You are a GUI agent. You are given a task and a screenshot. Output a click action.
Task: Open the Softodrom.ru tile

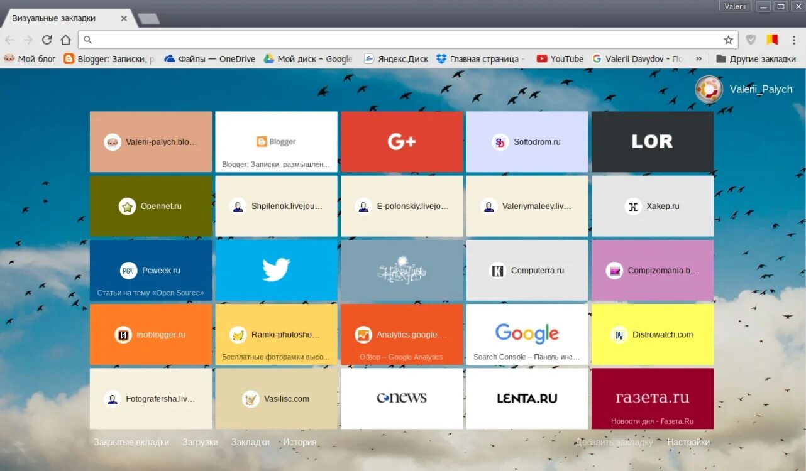(527, 142)
